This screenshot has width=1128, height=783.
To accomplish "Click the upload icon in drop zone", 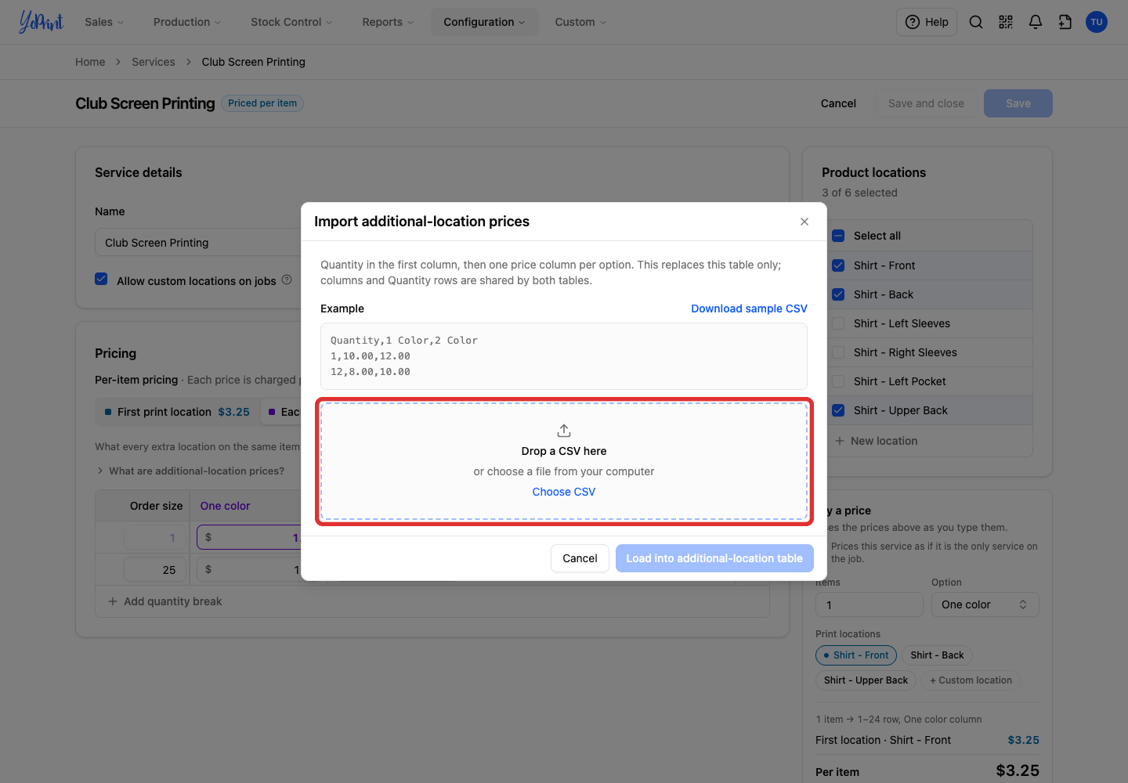I will pyautogui.click(x=564, y=431).
